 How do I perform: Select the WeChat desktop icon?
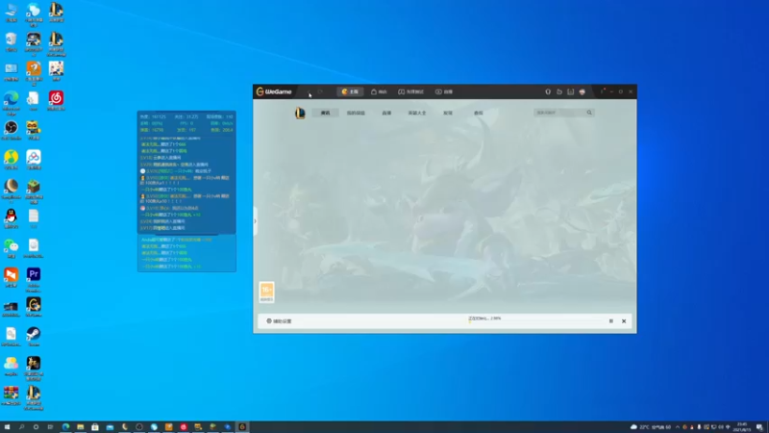click(11, 248)
